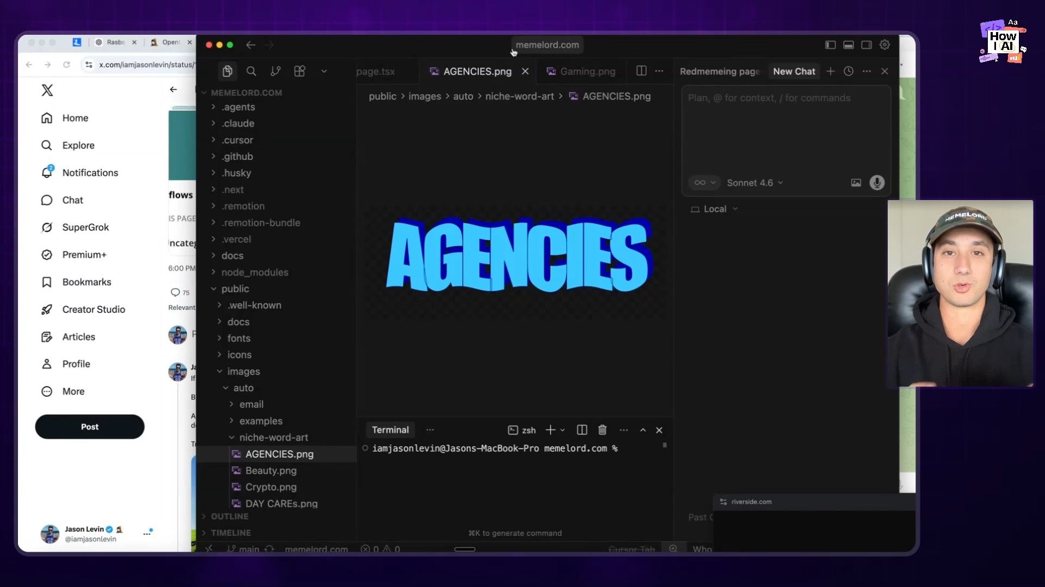
Task: Click the memelord.com command center bar
Action: (547, 45)
